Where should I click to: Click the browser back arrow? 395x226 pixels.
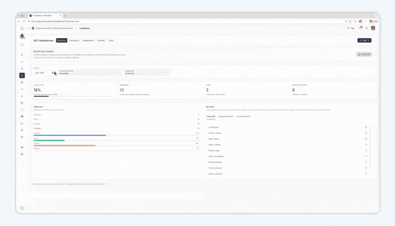19,21
